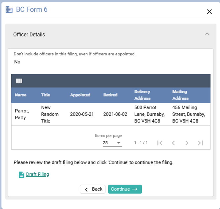220x209 pixels.
Task: Click the building icon beside BC Form 6
Action: (9, 10)
